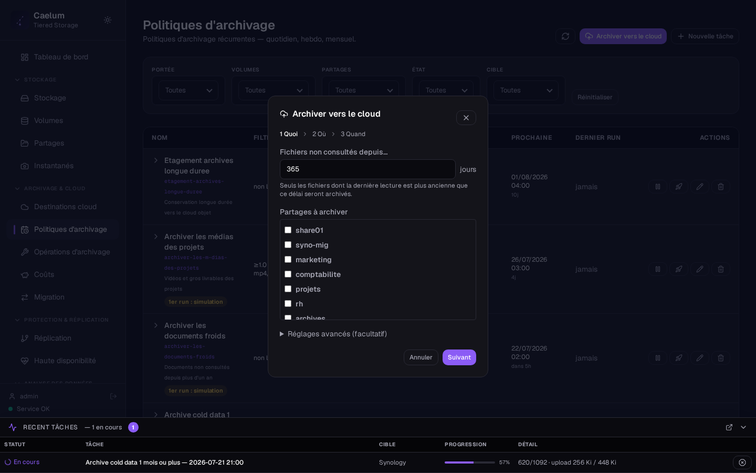Open the Cible filter dropdown
The height and width of the screenshot is (473, 756).
[526, 90]
